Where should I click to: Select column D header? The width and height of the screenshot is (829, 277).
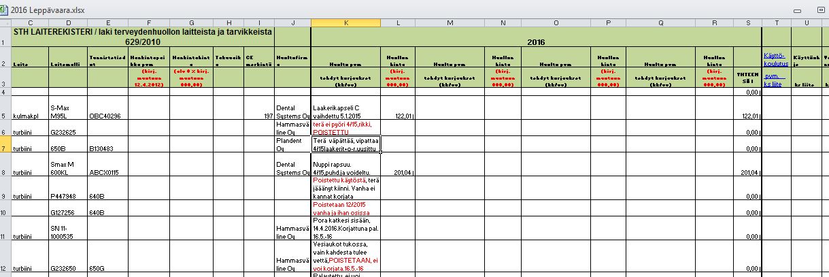pyautogui.click(x=68, y=23)
